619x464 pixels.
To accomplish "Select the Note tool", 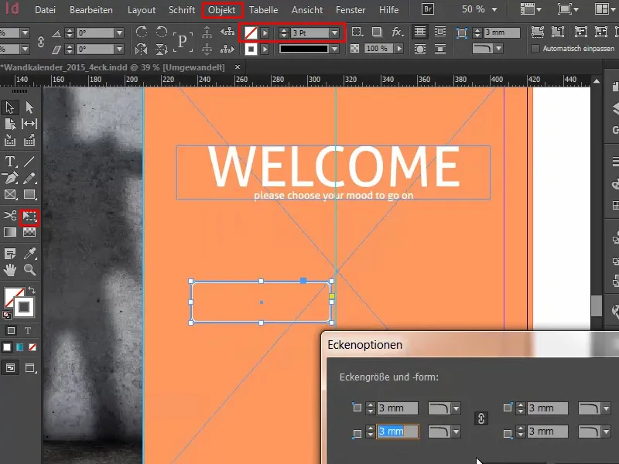I will [10, 254].
